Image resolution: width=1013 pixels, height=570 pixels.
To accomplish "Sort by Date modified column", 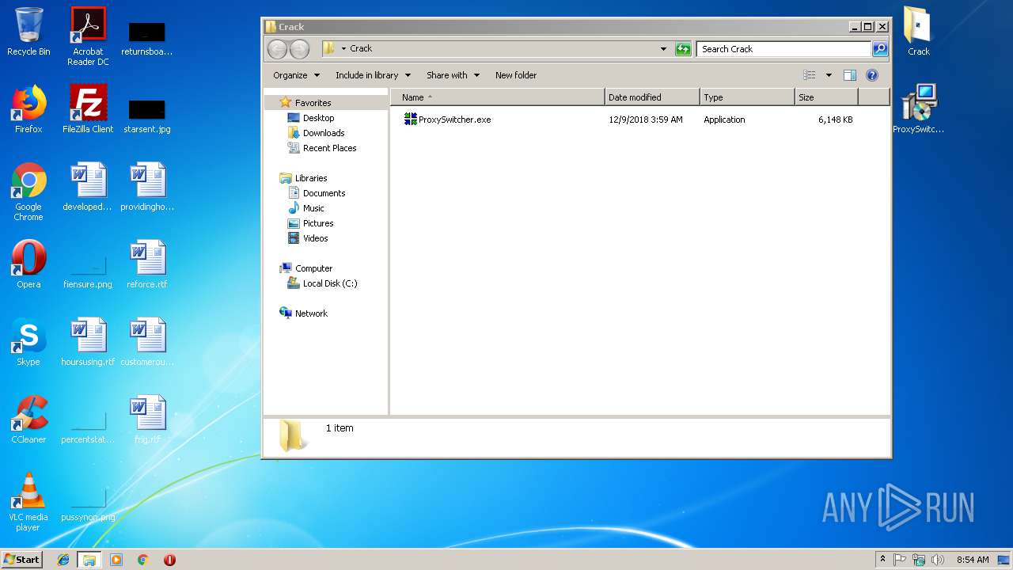I will [x=652, y=97].
